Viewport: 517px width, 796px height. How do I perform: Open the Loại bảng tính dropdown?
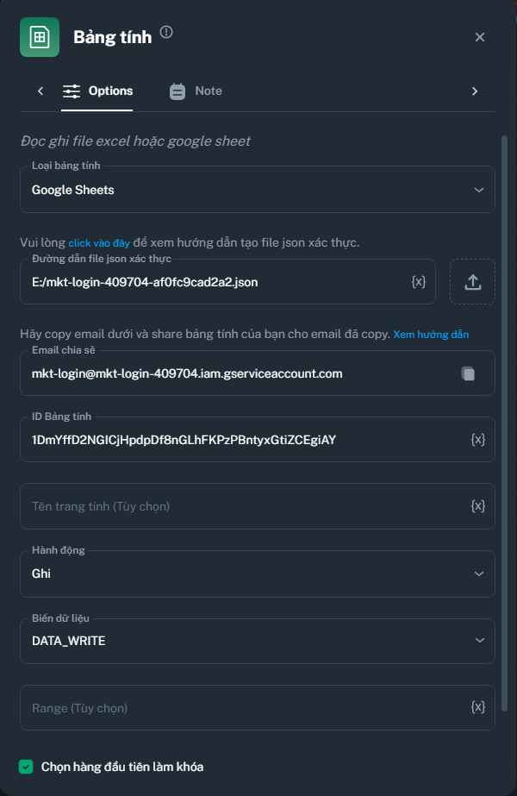tap(257, 189)
